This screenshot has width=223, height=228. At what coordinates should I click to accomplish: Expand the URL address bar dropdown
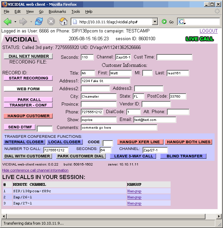(155, 22)
